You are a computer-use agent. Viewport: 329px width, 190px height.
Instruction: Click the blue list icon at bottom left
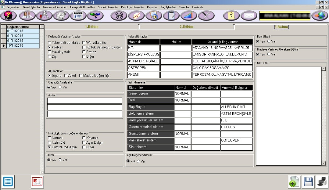click(x=8, y=182)
